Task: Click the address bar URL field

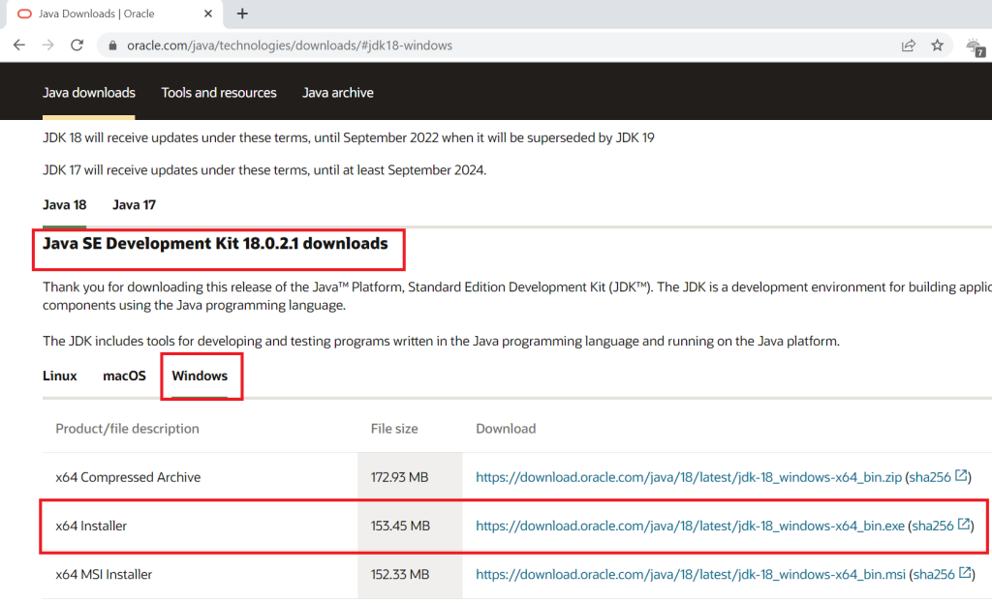Action: point(484,45)
